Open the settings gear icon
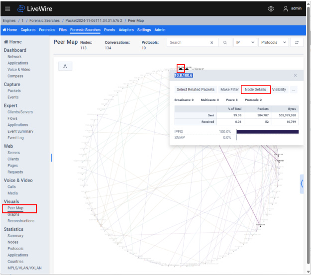312x275 pixels. coord(271,8)
